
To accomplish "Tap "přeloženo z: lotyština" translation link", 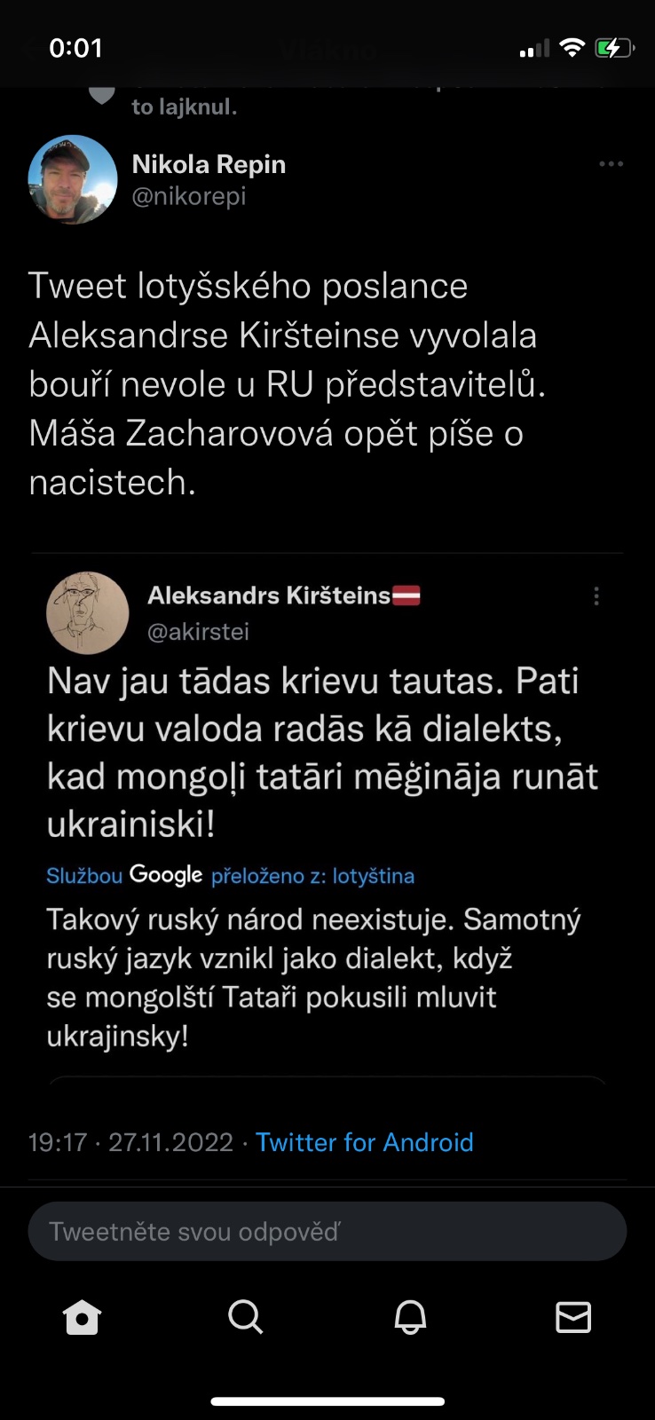I will 312,876.
